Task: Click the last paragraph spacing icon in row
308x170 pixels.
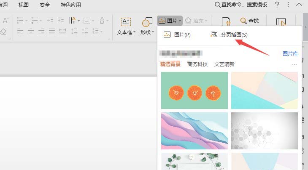Action: pos(95,31)
